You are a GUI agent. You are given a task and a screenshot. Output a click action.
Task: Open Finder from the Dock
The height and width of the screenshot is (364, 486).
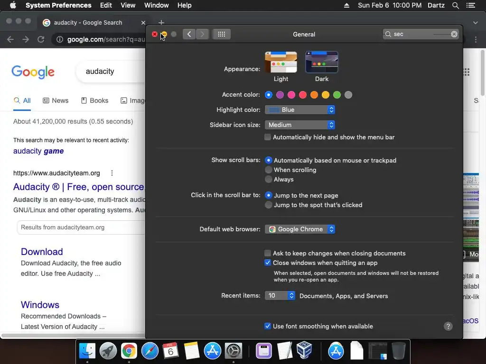pos(87,351)
